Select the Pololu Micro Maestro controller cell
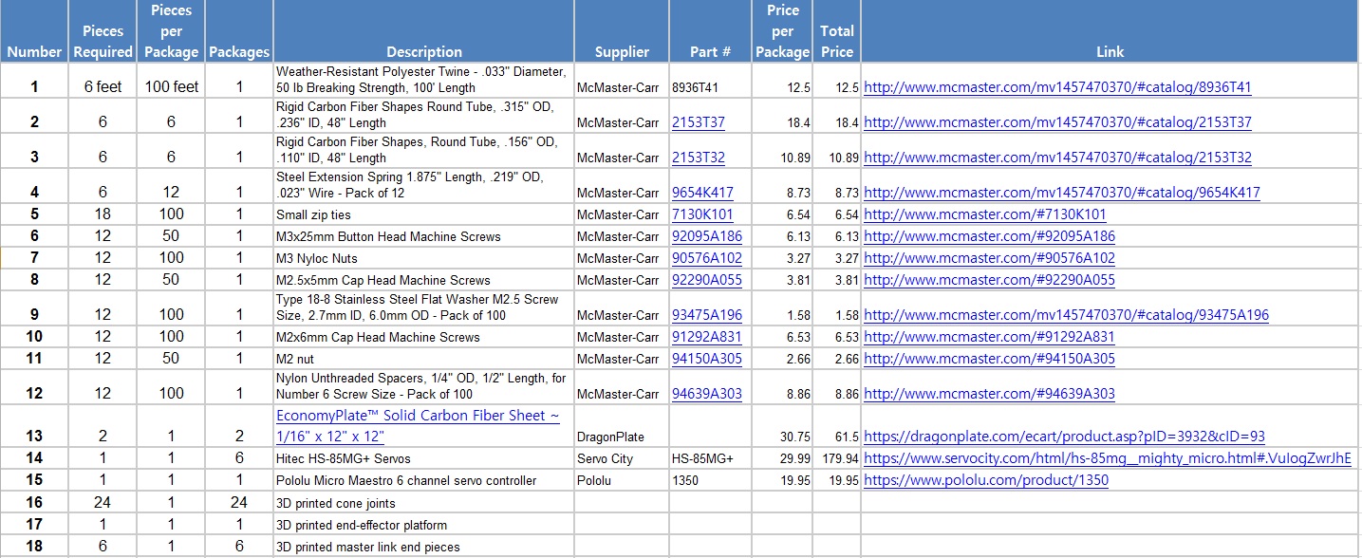This screenshot has height=558, width=1362. [x=423, y=480]
